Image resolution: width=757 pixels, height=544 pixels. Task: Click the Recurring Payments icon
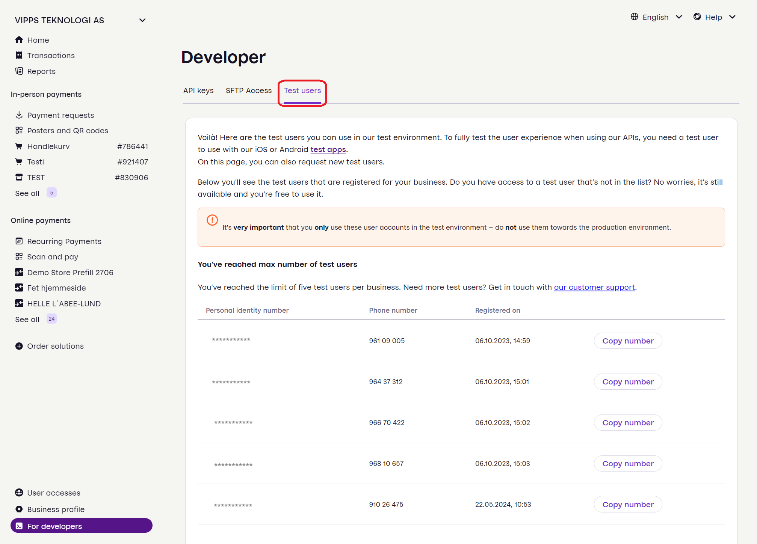tap(20, 241)
